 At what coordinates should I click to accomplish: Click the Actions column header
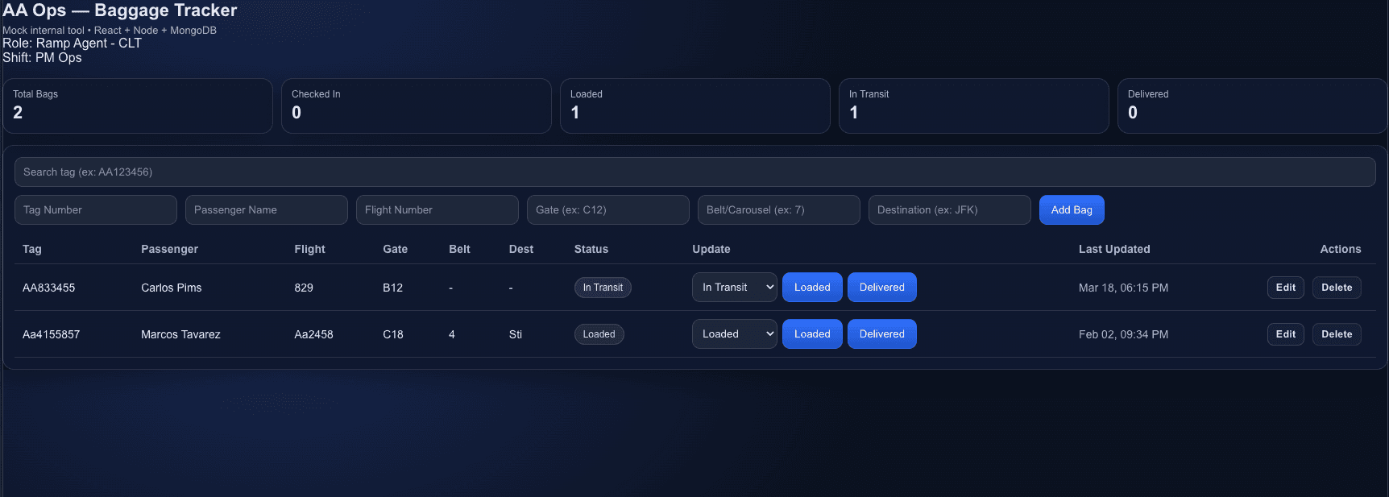coord(1341,249)
